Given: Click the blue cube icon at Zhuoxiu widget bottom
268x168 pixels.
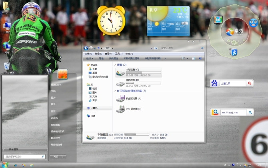Looking at the screenshot, I should [x=234, y=52].
